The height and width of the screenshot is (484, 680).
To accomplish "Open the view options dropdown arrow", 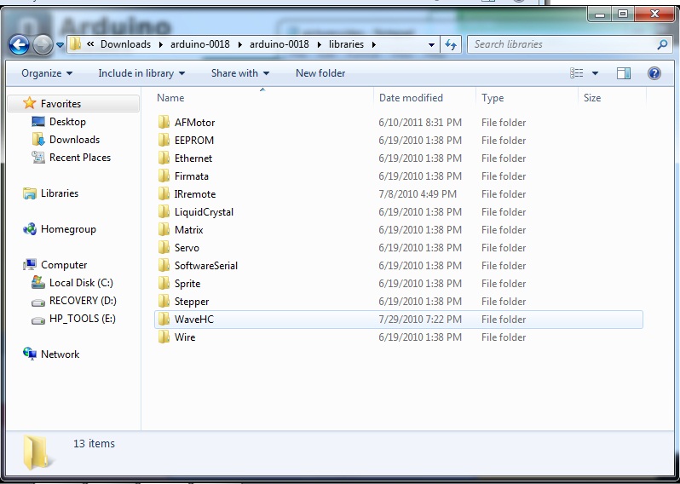I will point(595,73).
